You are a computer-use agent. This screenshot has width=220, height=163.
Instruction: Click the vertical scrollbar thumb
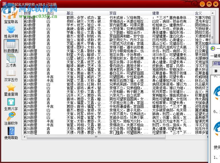tap(213, 38)
